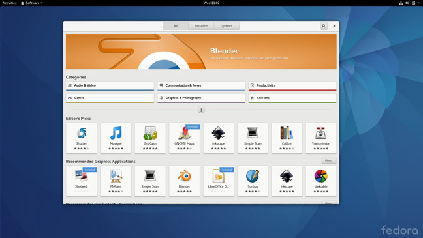Image resolution: width=423 pixels, height=238 pixels.
Task: Open the Software app menu in top bar
Action: click(32, 3)
